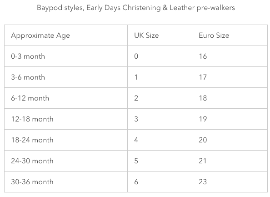The width and height of the screenshot is (270, 197).
Task: Select the '3-6 month' age cell
Action: click(66, 77)
